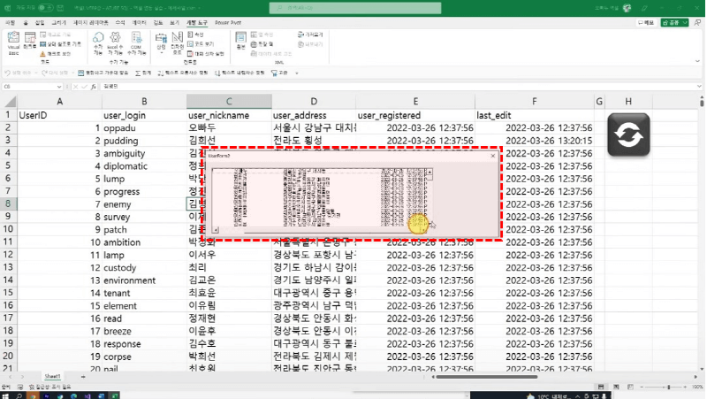Add a new sheet with plus button
Screen dimensions: 707x399
click(x=83, y=376)
